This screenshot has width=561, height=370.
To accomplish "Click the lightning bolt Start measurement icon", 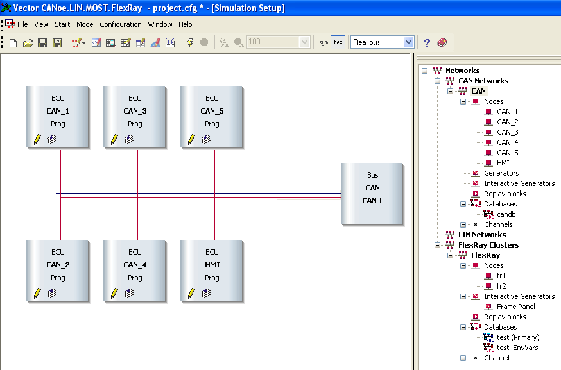I will (190, 42).
